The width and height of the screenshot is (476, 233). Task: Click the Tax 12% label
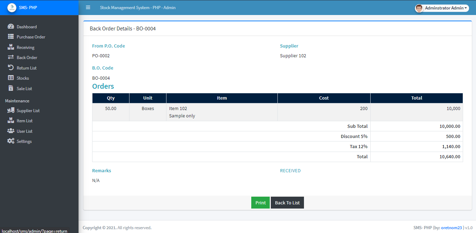(359, 146)
